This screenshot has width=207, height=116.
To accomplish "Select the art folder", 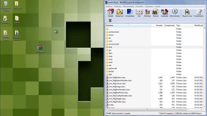I will point(154,38).
